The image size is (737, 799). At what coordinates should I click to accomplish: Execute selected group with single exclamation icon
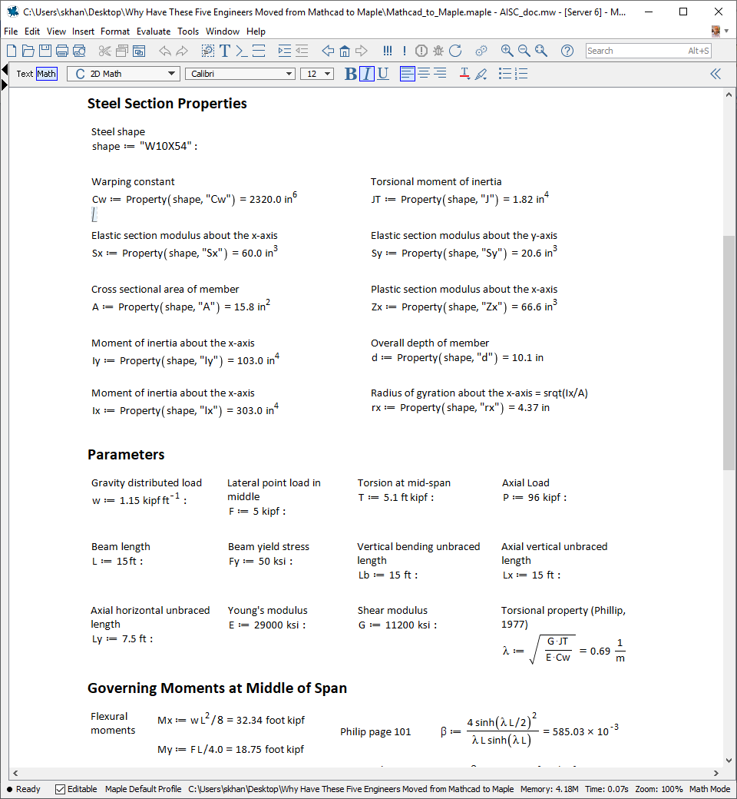[x=404, y=51]
